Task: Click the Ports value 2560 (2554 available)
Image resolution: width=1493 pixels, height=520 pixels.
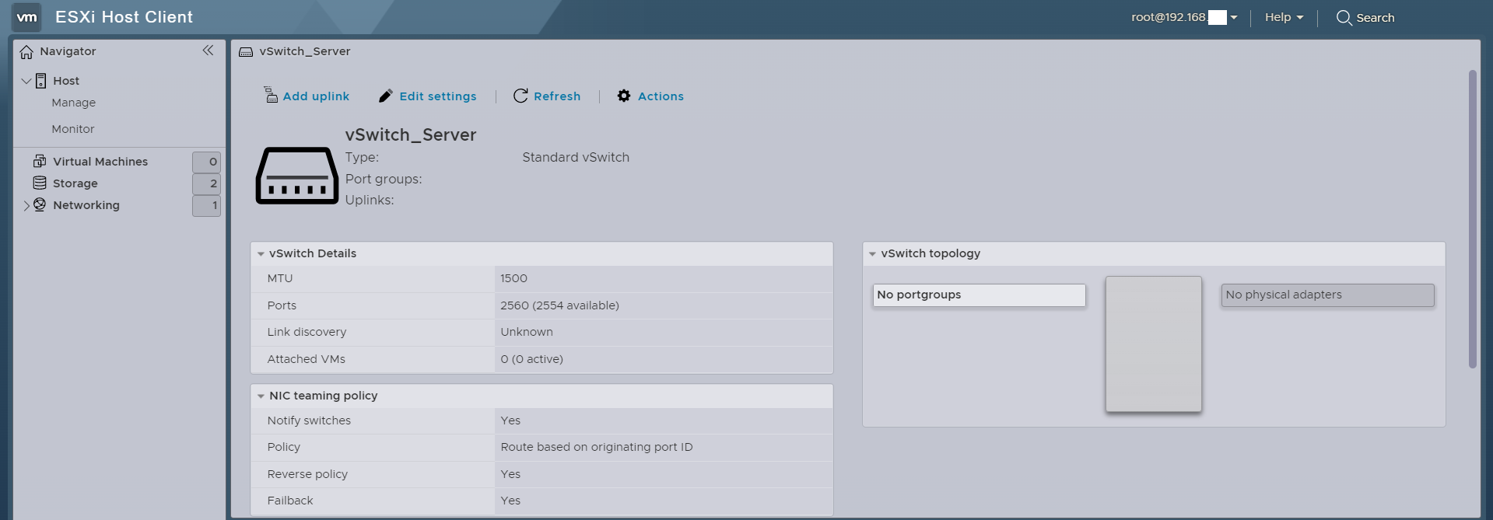Action: coord(559,305)
